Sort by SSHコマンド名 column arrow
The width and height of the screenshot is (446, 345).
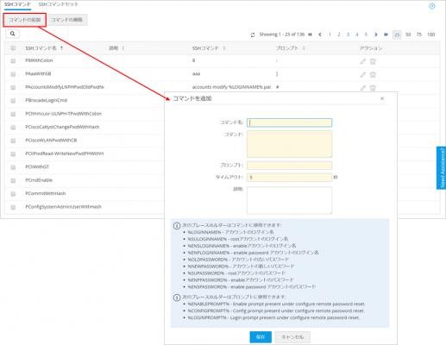pos(61,48)
